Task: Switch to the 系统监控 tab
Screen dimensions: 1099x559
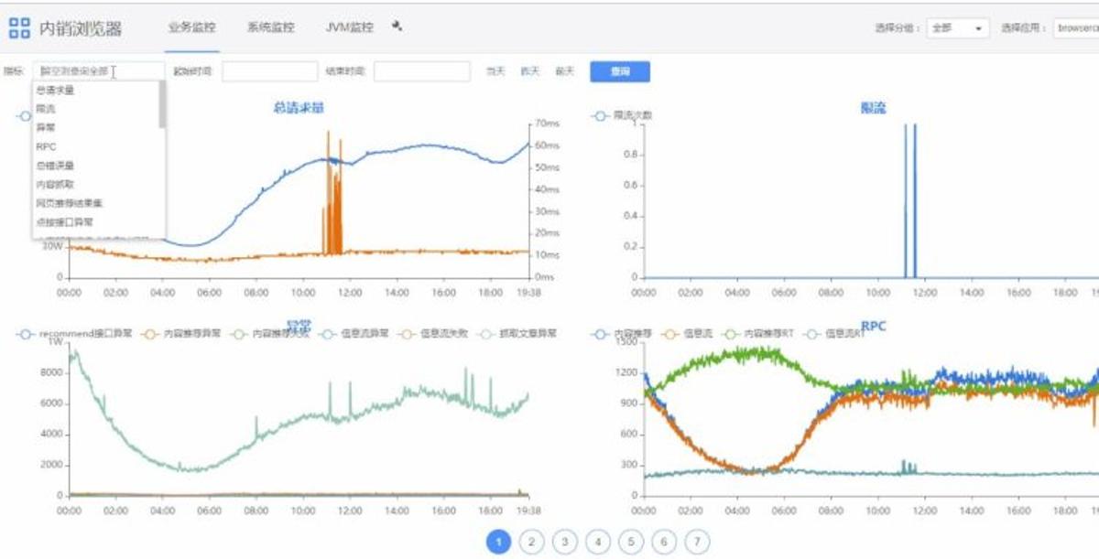Action: point(270,27)
